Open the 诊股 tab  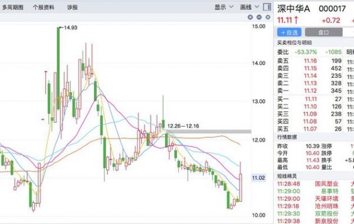pyautogui.click(x=72, y=7)
